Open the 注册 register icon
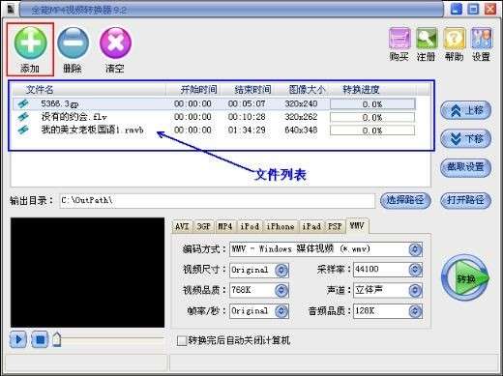The width and height of the screenshot is (503, 376). pos(427,39)
